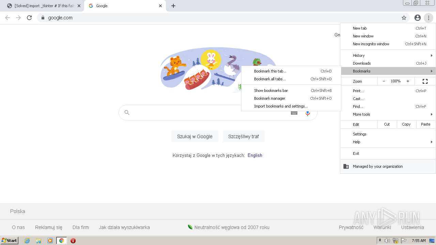Viewport: 436px width, 245px height.
Task: Increase zoom with plus button
Action: coord(408,81)
